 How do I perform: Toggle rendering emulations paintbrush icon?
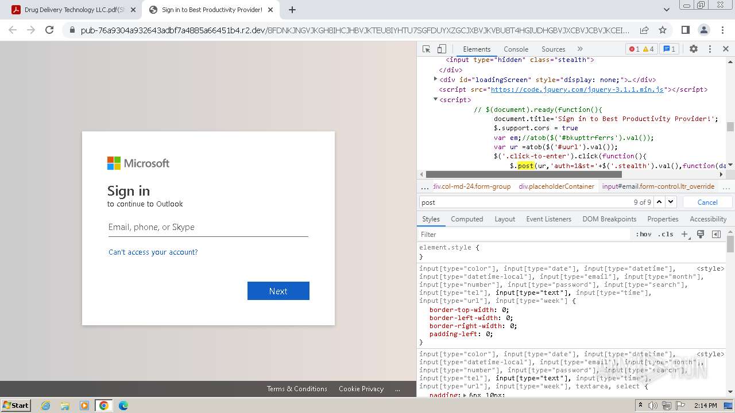point(701,234)
